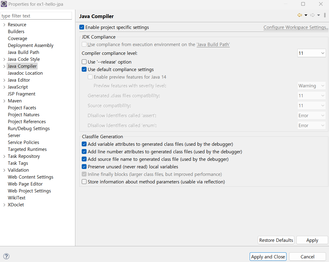The image size is (329, 262).
Task: Open Web Content Settings page
Action: coord(31,177)
